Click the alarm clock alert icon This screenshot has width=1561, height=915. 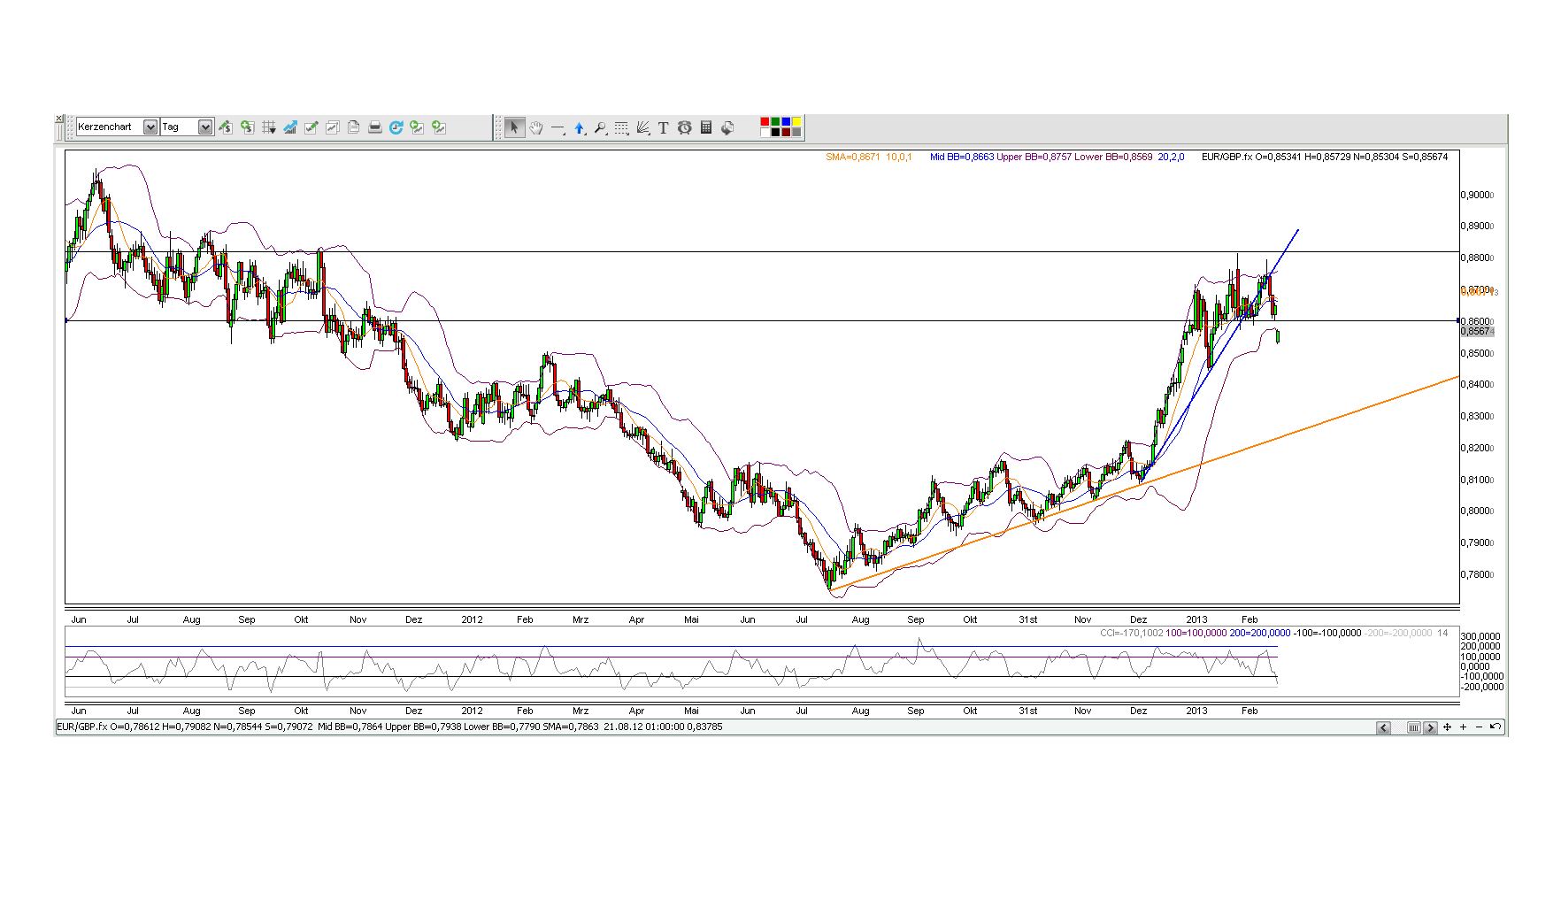[685, 127]
